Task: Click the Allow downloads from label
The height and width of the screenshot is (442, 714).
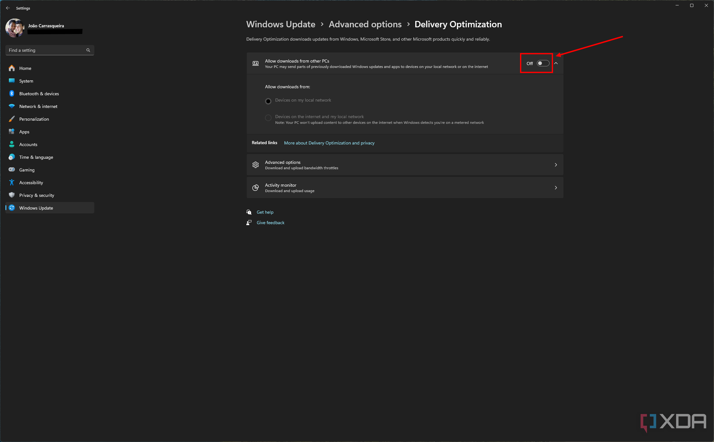Action: pyautogui.click(x=288, y=87)
